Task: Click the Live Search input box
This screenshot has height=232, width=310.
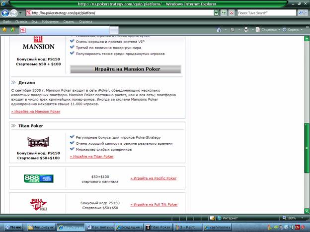Action: click(x=267, y=13)
